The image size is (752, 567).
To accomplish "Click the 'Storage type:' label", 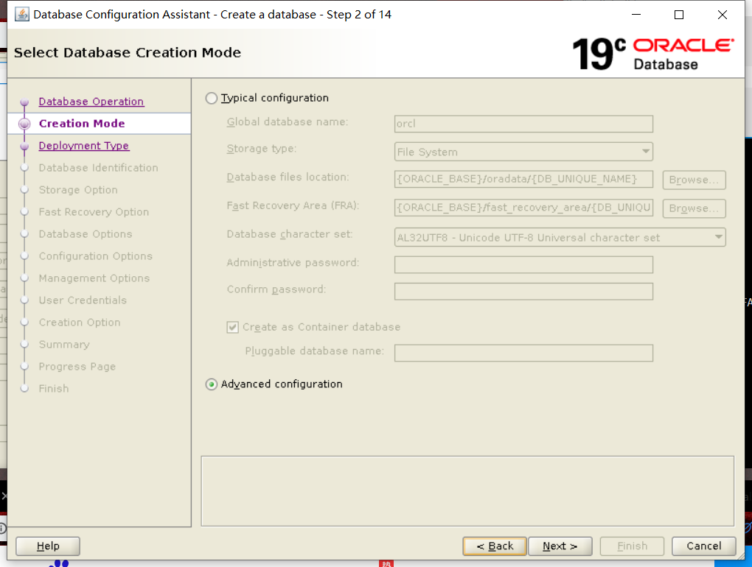I will (x=262, y=149).
